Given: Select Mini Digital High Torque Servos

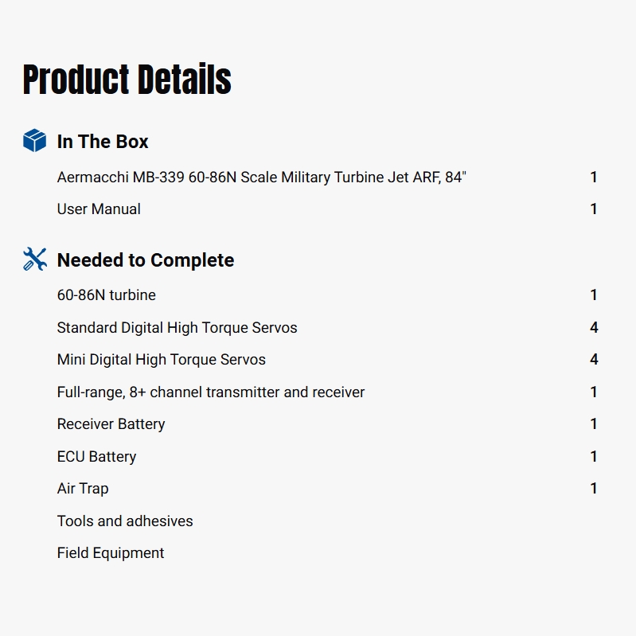Looking at the screenshot, I should tap(162, 360).
